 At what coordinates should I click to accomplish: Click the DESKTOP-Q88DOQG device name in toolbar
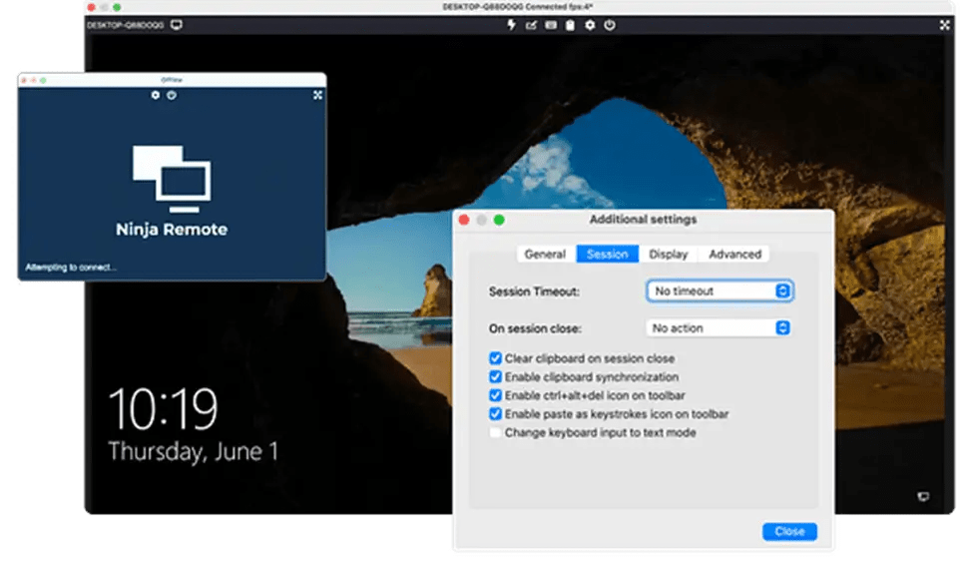click(125, 25)
